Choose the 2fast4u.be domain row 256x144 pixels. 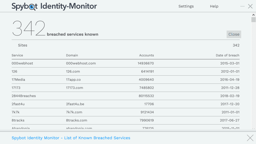pos(75,104)
